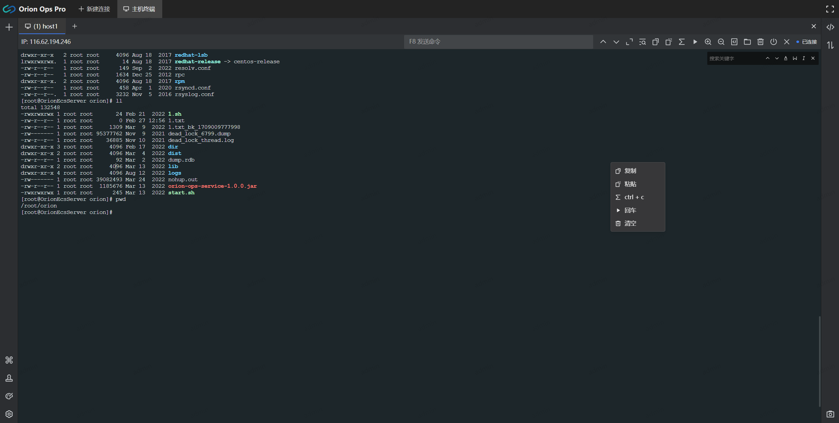This screenshot has width=839, height=423.
Task: Click the zoom in font icon
Action: pyautogui.click(x=708, y=42)
